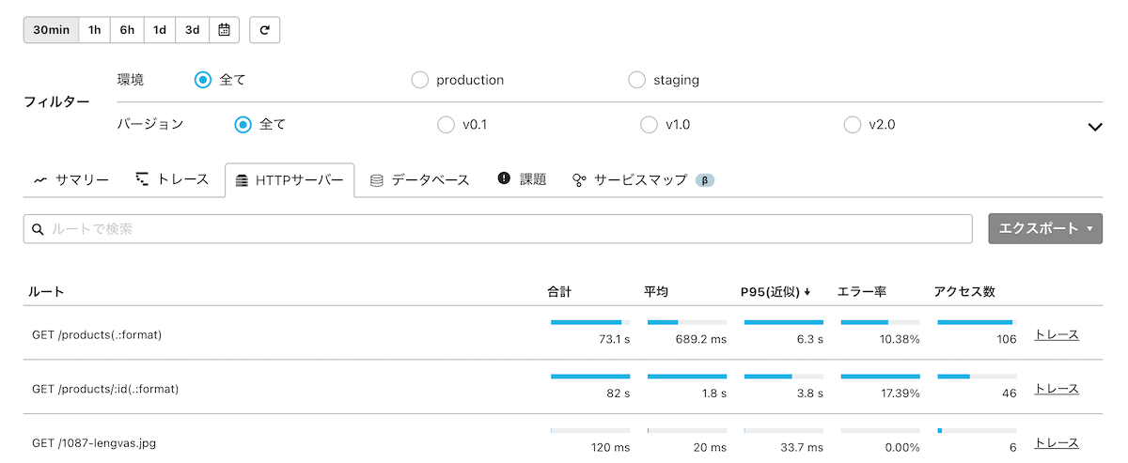Image resolution: width=1128 pixels, height=463 pixels.
Task: Open トレース link for GET /products(.:format)
Action: coord(1056,334)
